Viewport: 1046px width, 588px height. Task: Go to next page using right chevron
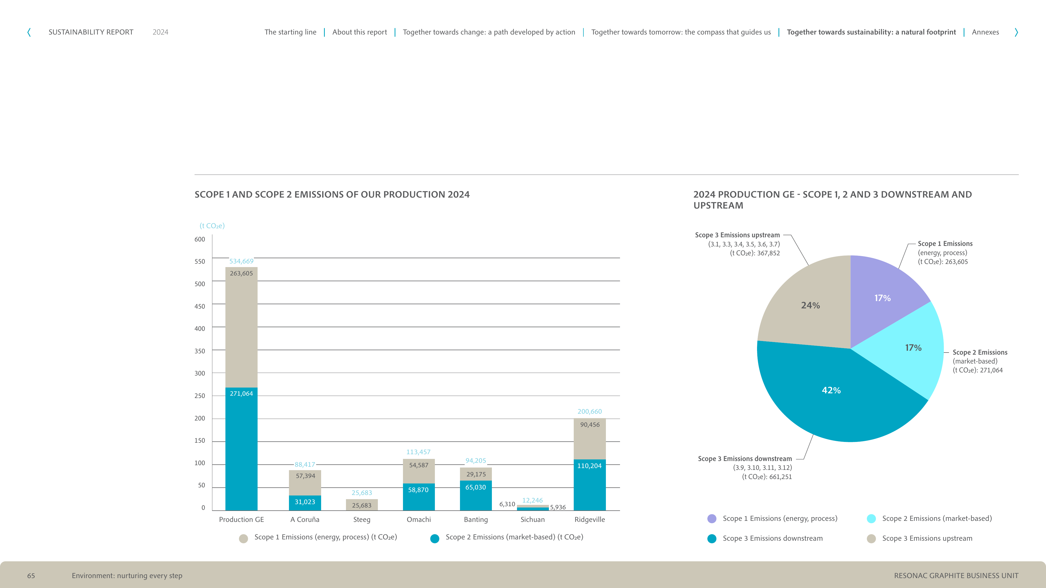click(1016, 32)
